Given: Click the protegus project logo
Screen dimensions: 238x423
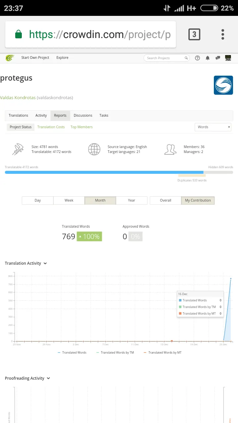Looking at the screenshot, I should tap(223, 85).
